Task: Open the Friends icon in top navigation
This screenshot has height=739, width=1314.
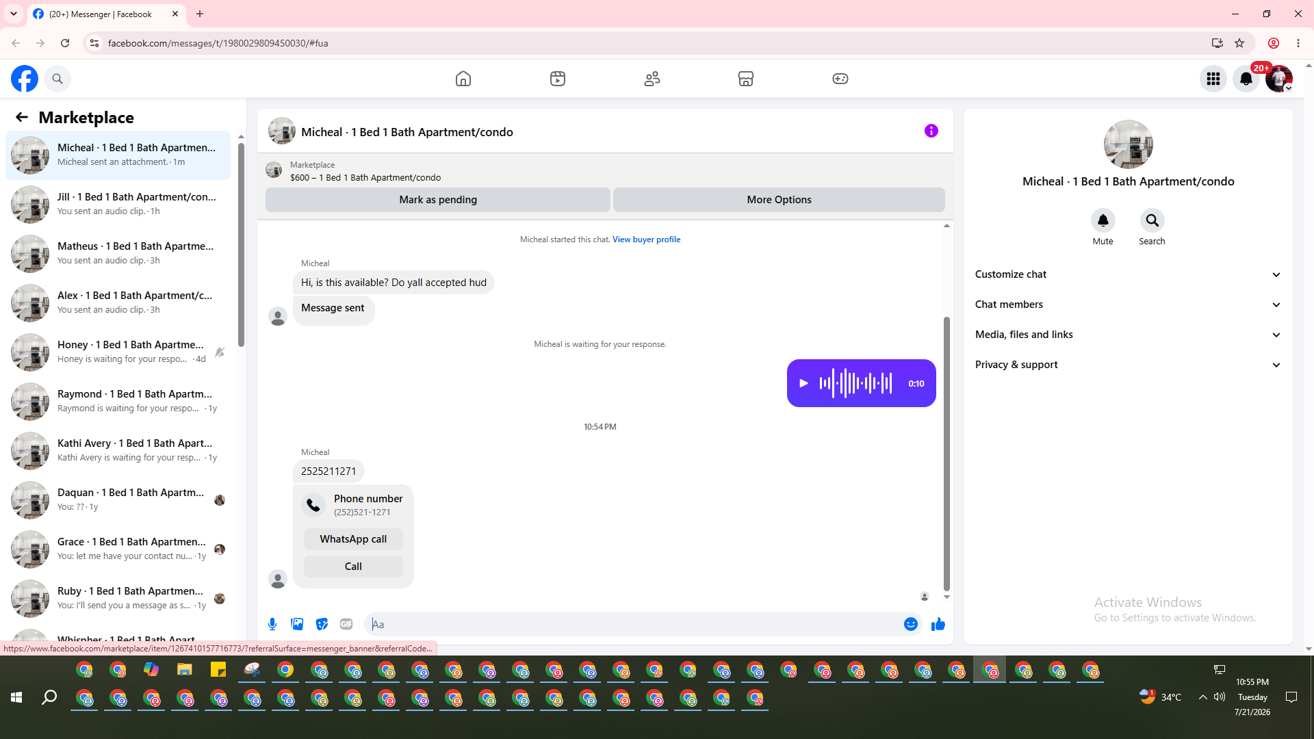Action: (x=652, y=79)
